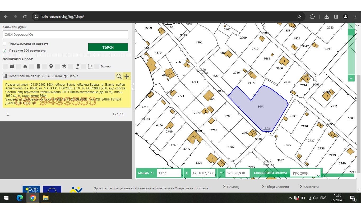Image resolution: width=361 pixels, height=210 pixels.
Task: Toggle checkbox before house icon
Action: (x=18, y=66)
